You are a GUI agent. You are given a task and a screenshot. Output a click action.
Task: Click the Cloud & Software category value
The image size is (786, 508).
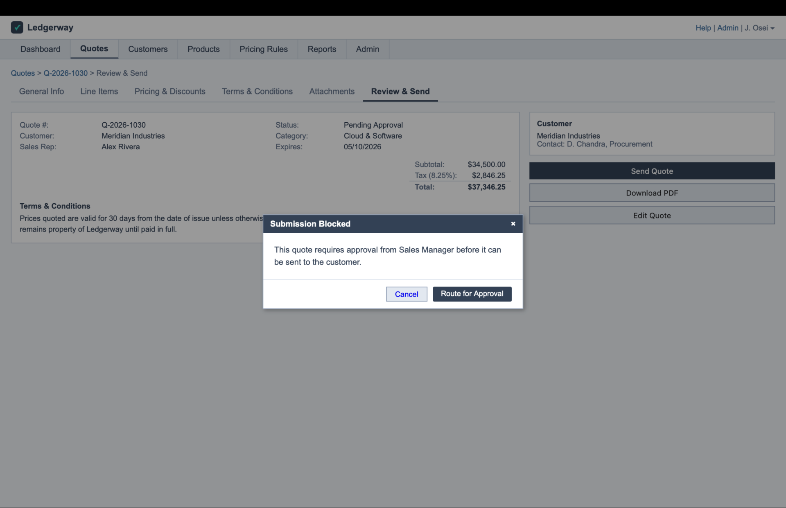[x=373, y=136]
